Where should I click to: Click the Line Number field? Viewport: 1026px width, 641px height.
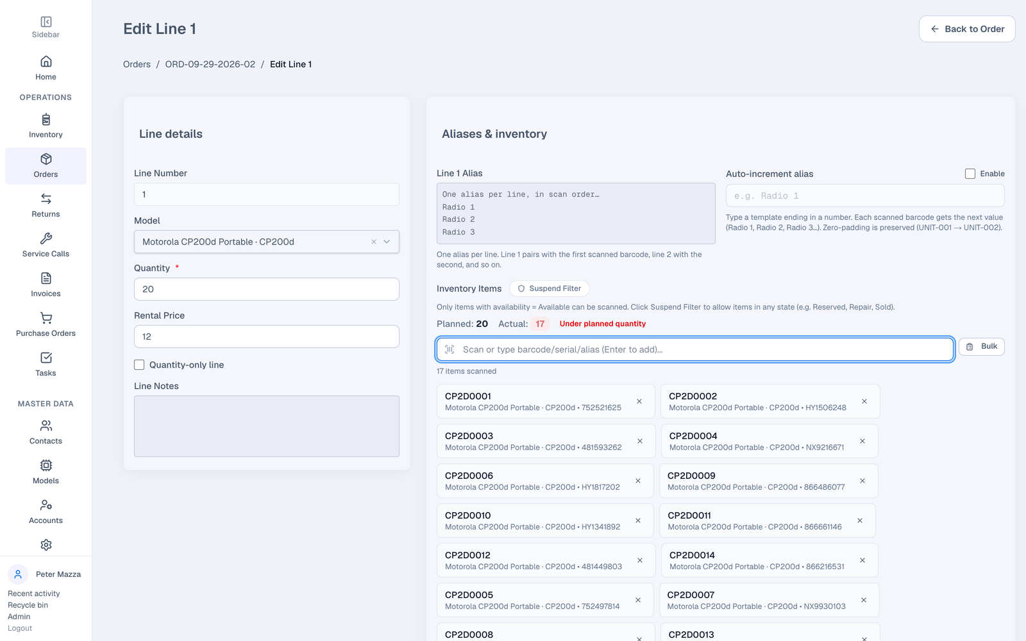tap(267, 194)
